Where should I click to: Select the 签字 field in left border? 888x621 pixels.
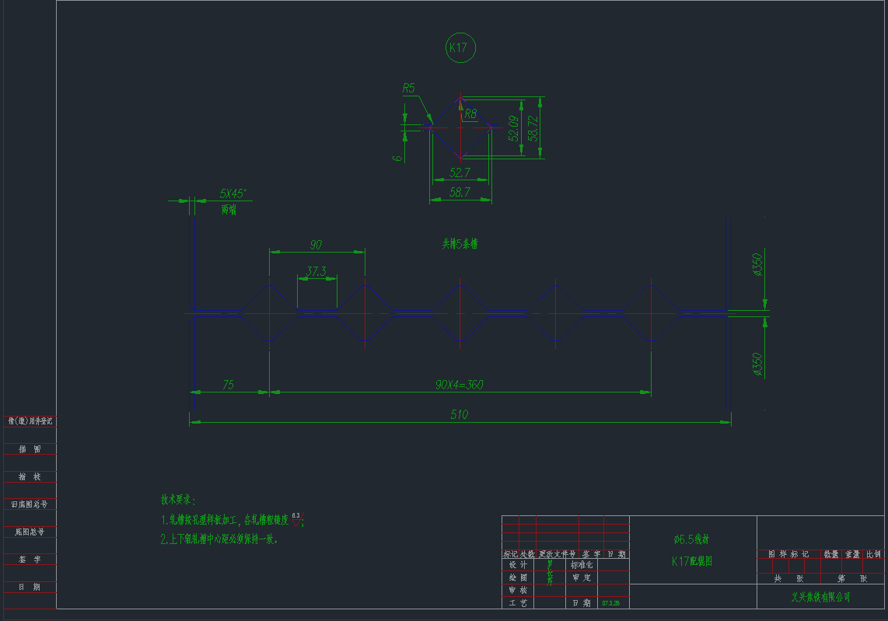30,559
